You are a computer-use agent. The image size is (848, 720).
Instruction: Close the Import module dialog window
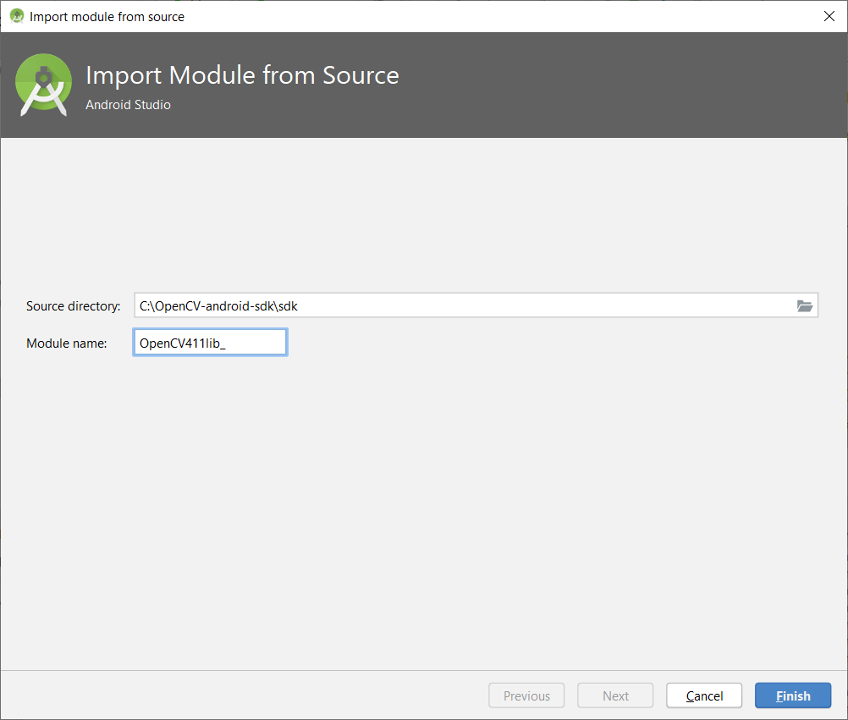click(829, 16)
